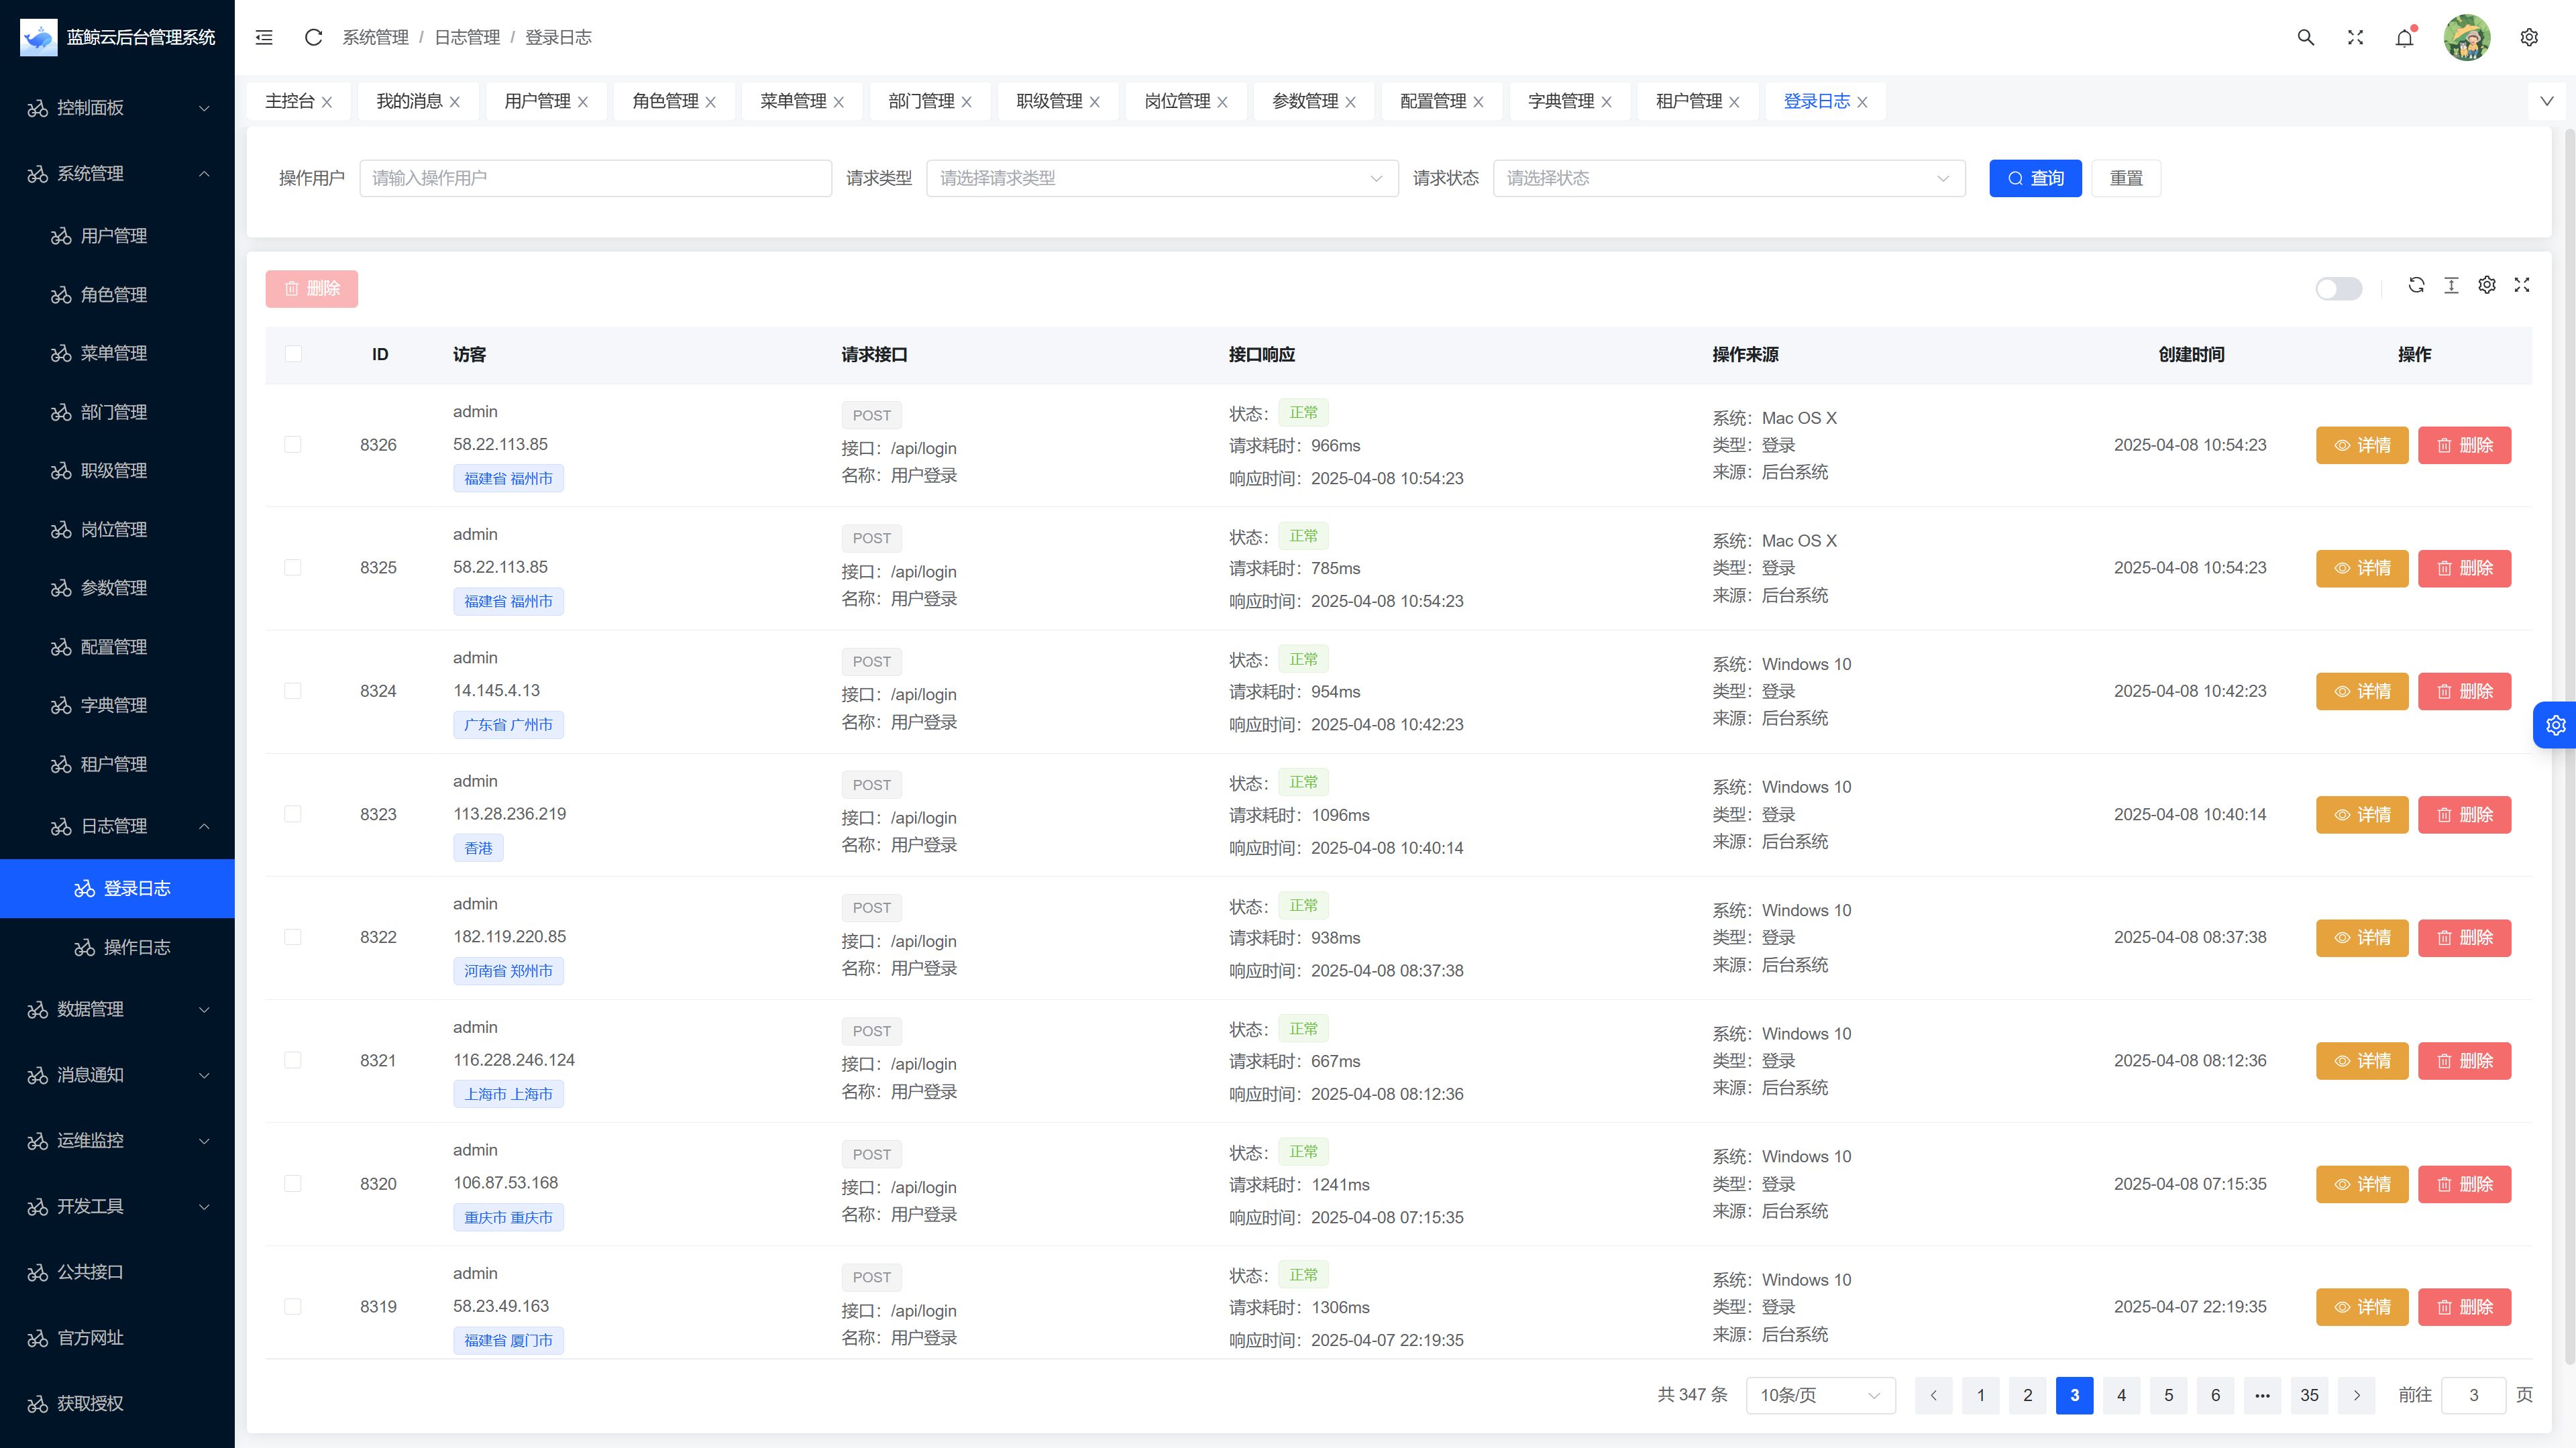Open 操作日志 in the sidebar menu
The height and width of the screenshot is (1448, 2576).
pyautogui.click(x=137, y=947)
